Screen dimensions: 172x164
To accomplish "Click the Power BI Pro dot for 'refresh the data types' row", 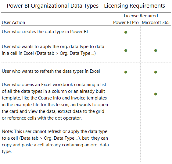I will click(126, 72).
